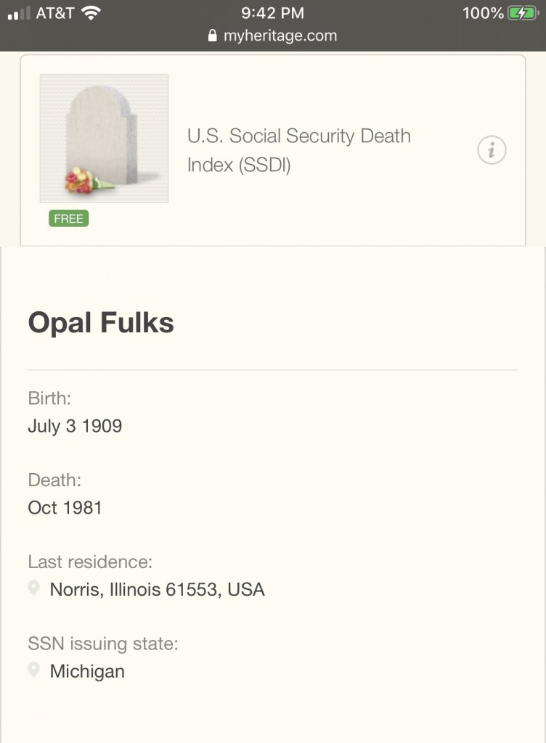Click the padlock icon in the address bar
The width and height of the screenshot is (546, 743).
click(x=213, y=36)
